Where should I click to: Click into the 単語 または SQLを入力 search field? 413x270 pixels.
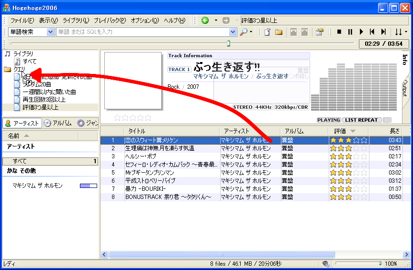click(143, 32)
